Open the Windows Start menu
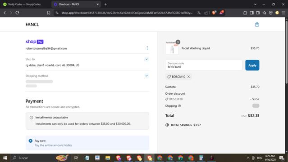288x162 pixels. (x=5, y=158)
